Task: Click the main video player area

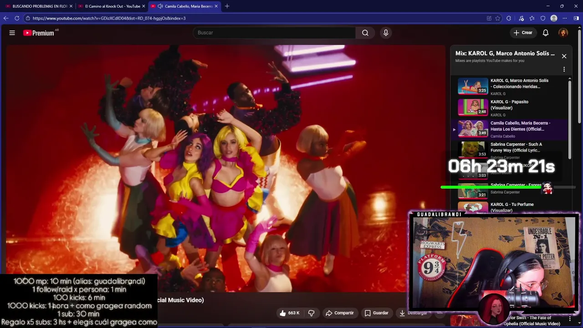Action: pos(225,169)
